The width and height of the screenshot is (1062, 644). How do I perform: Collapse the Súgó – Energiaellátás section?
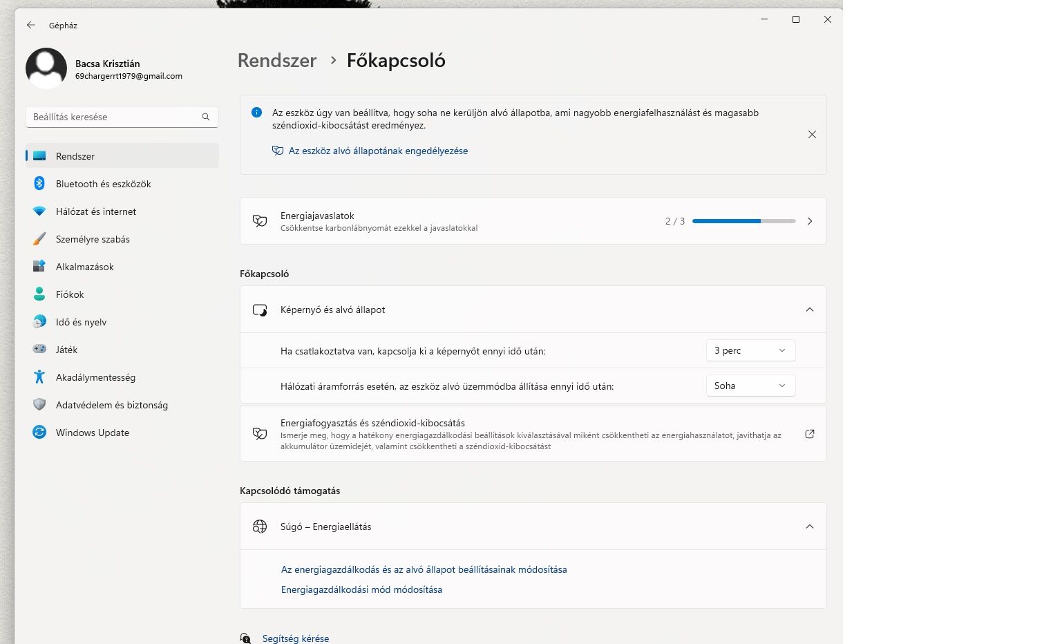810,527
